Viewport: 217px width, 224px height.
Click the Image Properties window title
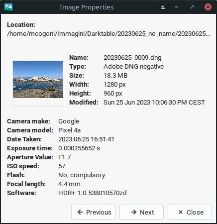click(x=87, y=7)
